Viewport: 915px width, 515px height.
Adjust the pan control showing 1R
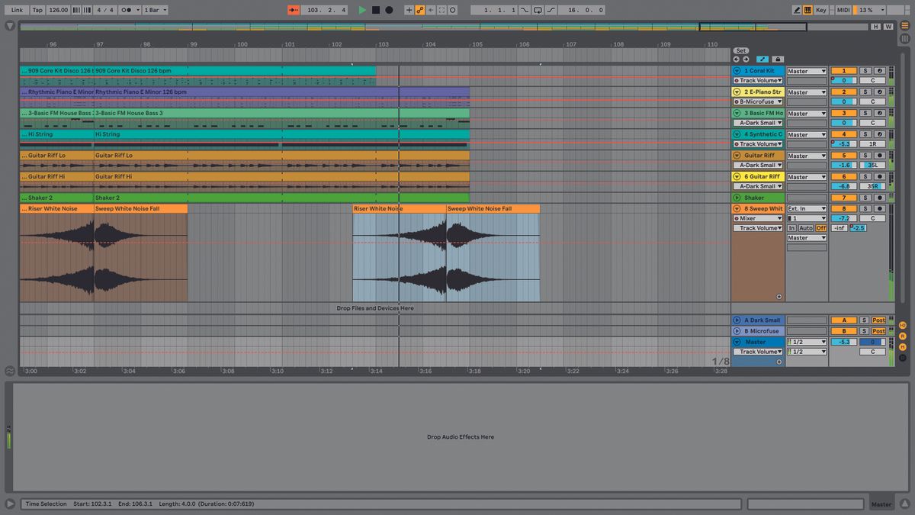pos(873,143)
